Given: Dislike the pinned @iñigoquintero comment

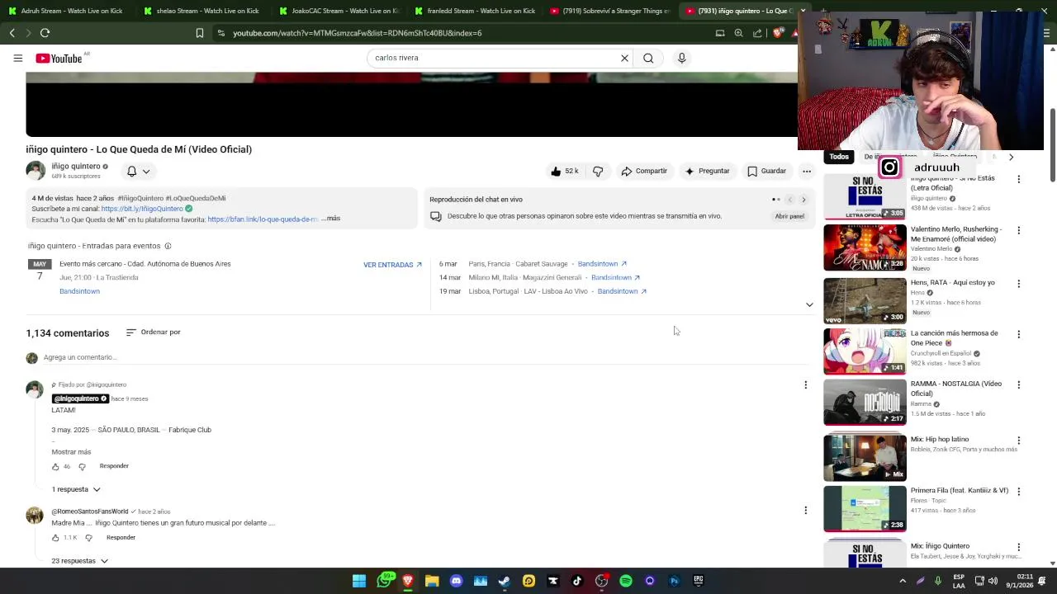Looking at the screenshot, I should coord(82,467).
